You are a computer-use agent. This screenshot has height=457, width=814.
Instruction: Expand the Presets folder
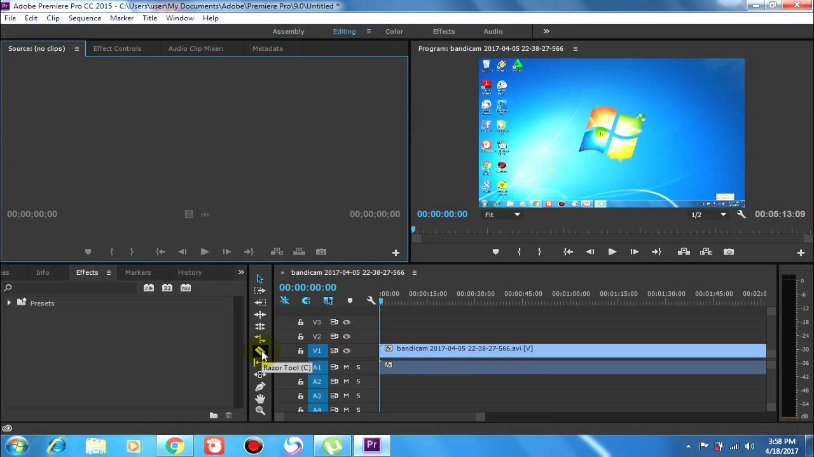(x=9, y=303)
